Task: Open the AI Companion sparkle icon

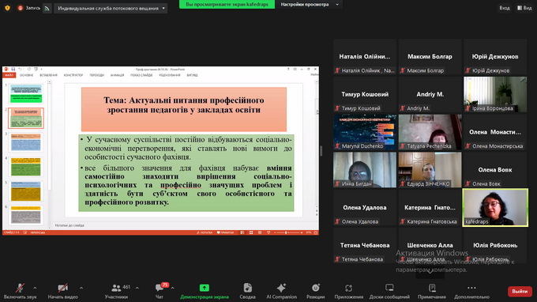Action: [281, 288]
